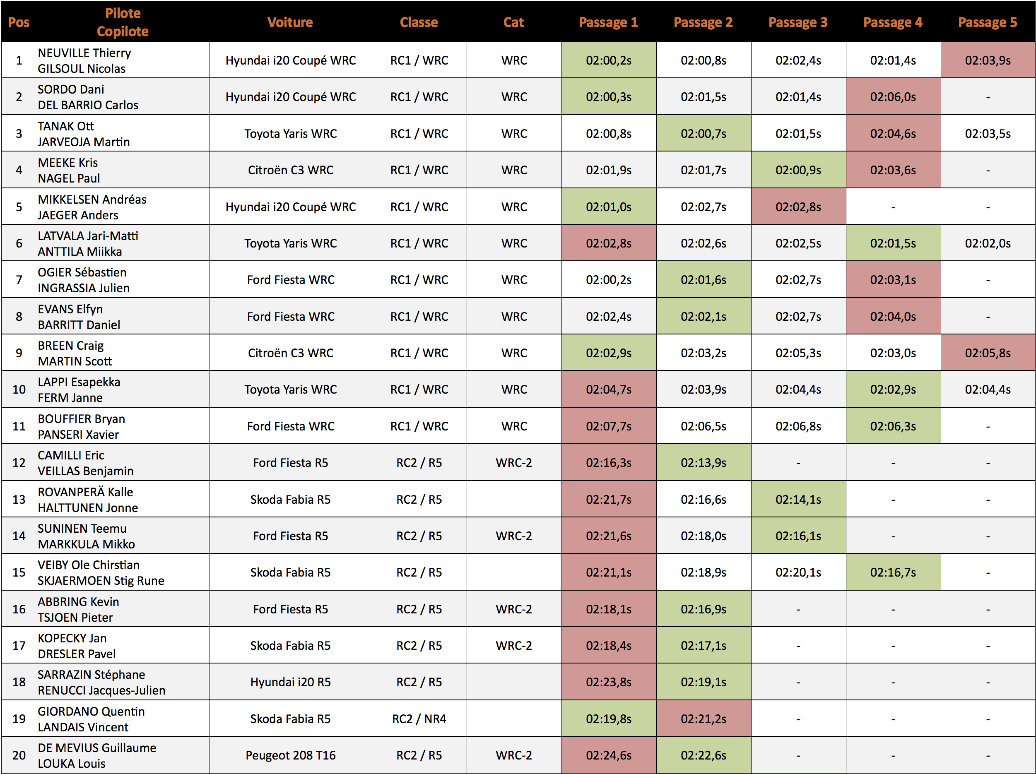Click GIORDANO Quentin's RC2 / NR4 class cell
1036x774 pixels.
[419, 719]
